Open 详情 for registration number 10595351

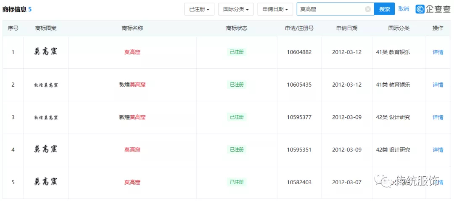coord(438,150)
